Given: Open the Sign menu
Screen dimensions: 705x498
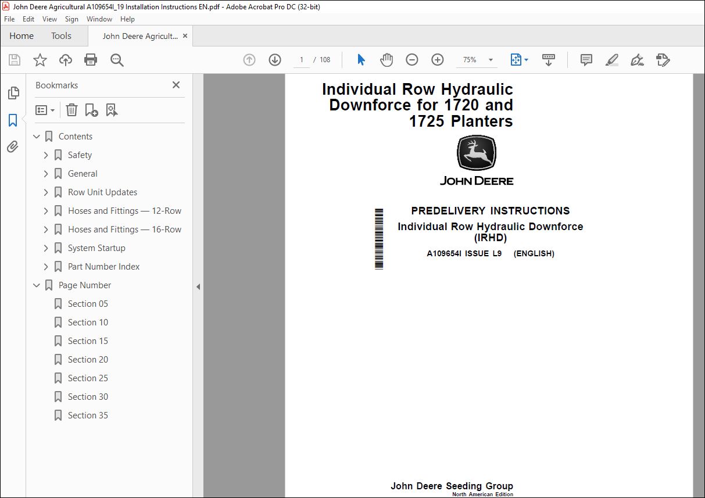Looking at the screenshot, I should 71,19.
